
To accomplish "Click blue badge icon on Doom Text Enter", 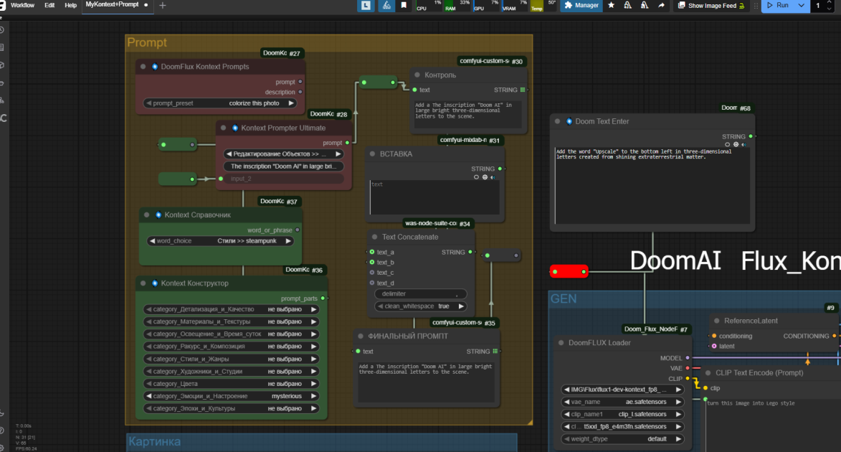I will 569,121.
